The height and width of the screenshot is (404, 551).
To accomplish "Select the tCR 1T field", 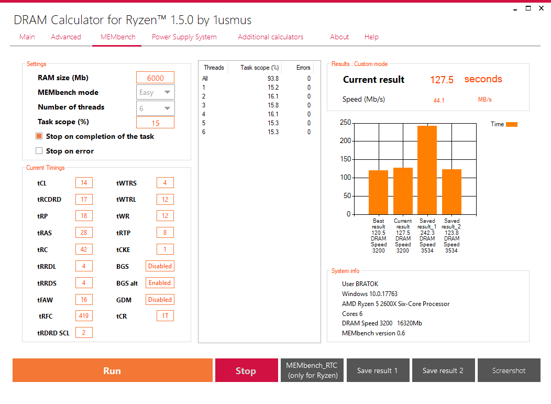I will pyautogui.click(x=165, y=316).
